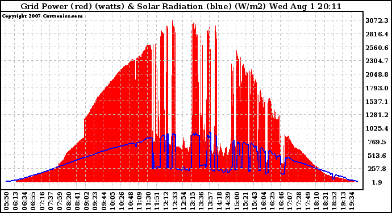Click the 17:28 time label
Image resolution: width=392 pixels, height=213 pixels.
click(299, 201)
